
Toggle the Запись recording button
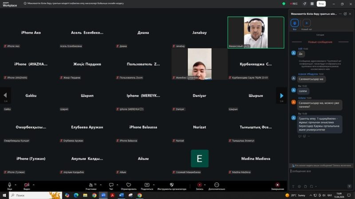pyautogui.click(x=200, y=185)
